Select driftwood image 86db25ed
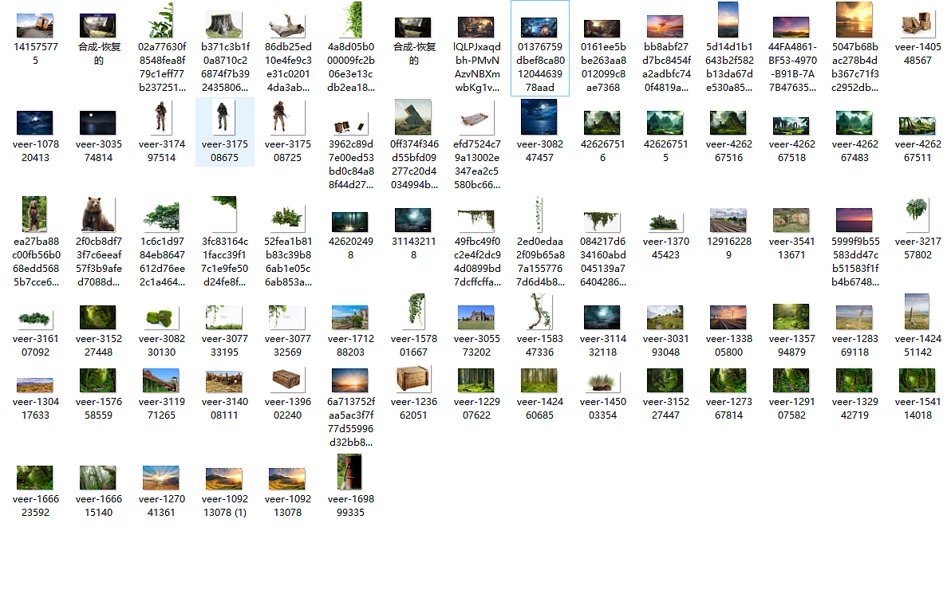The height and width of the screenshot is (606, 951). click(x=287, y=26)
